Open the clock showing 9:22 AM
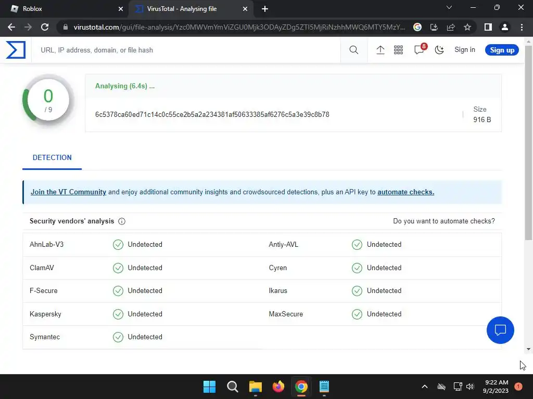The height and width of the screenshot is (399, 533). [x=496, y=387]
